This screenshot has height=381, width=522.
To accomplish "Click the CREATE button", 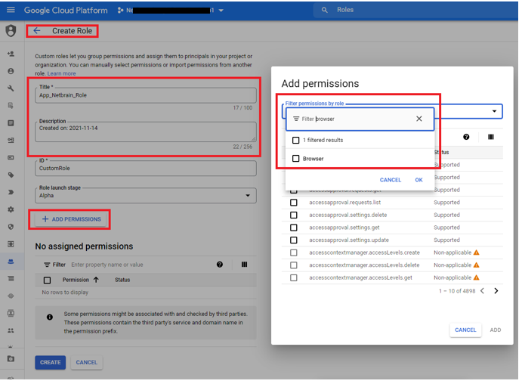I will pyautogui.click(x=51, y=362).
